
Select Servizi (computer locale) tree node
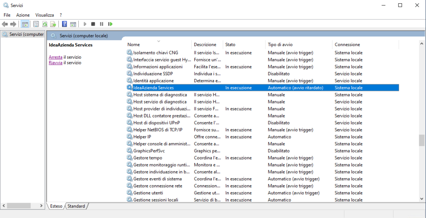[23, 34]
